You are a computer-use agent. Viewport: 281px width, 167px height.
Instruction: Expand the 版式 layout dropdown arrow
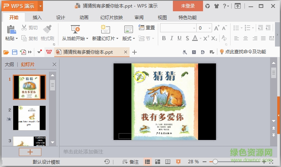(x=134, y=38)
